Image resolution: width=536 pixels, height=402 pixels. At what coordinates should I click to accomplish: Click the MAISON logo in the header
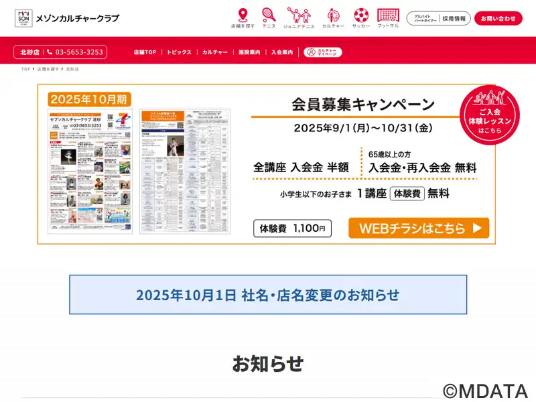tap(23, 18)
